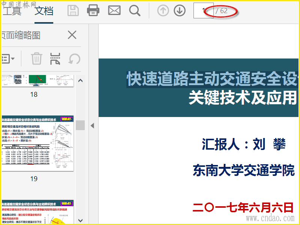The width and height of the screenshot is (300, 225).
Task: Click the page number input field
Action: (x=203, y=10)
